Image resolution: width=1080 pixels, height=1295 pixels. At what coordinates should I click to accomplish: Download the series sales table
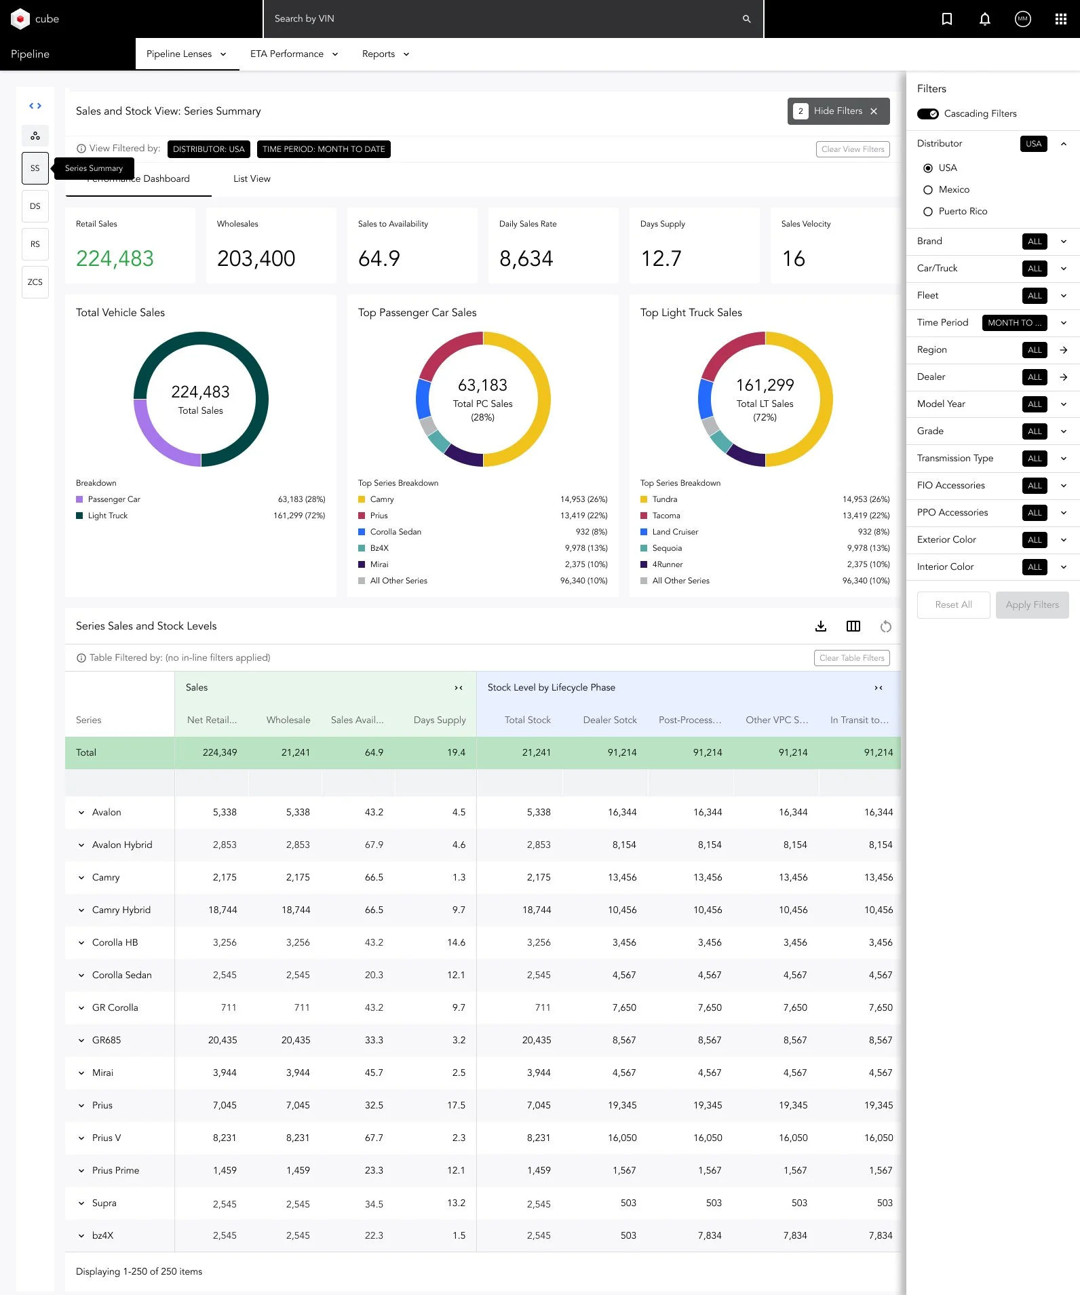821,626
